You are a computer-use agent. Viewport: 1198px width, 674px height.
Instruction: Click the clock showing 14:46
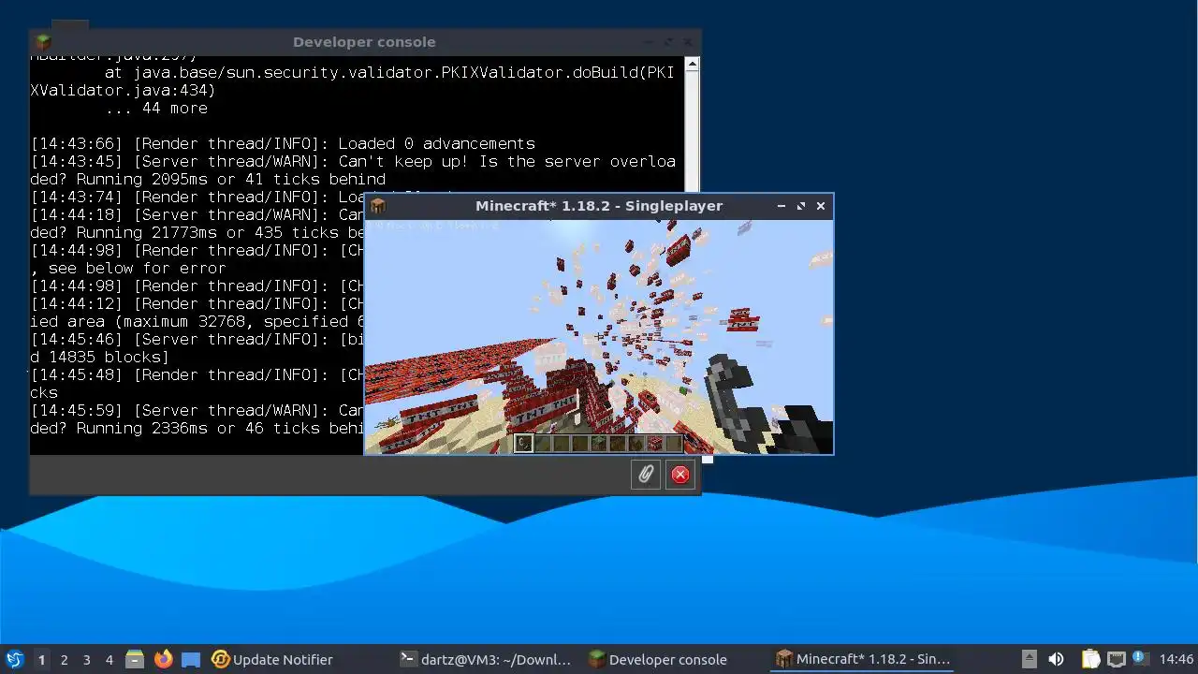[x=1176, y=659]
